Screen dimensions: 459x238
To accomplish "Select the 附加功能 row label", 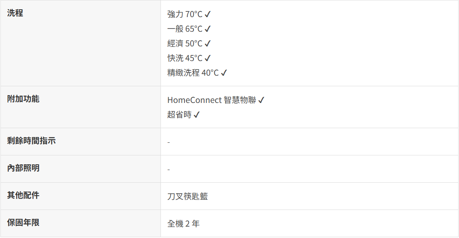I will pyautogui.click(x=23, y=99).
